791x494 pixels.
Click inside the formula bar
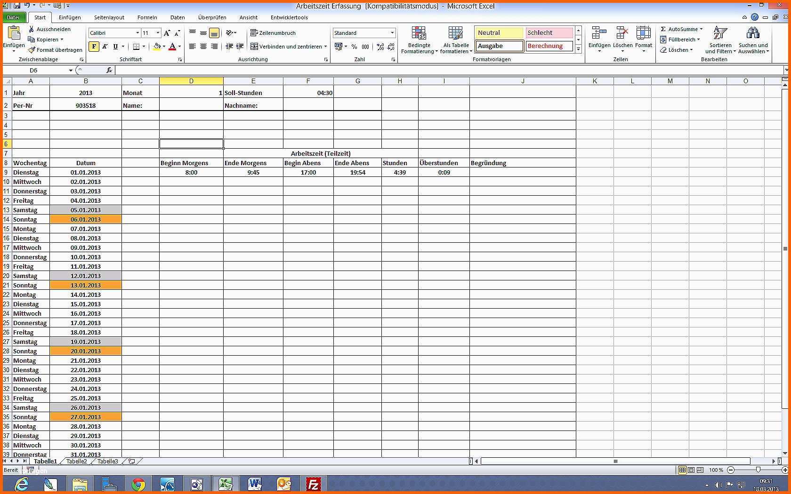pos(330,70)
